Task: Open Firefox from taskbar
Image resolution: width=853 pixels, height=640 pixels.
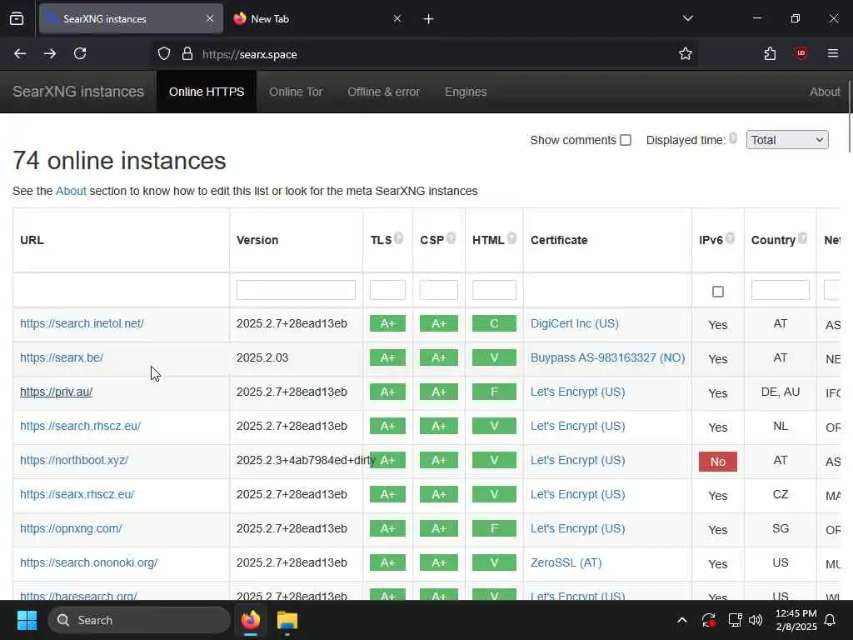Action: click(250, 620)
